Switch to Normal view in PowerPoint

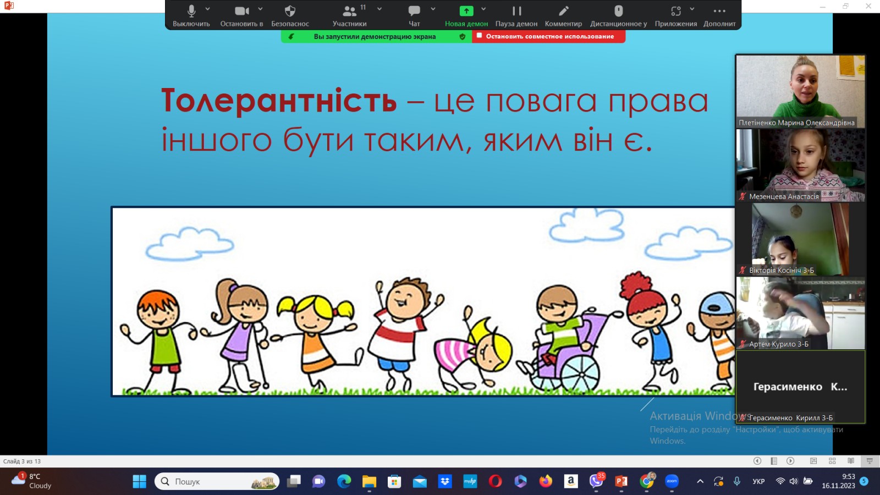(813, 461)
